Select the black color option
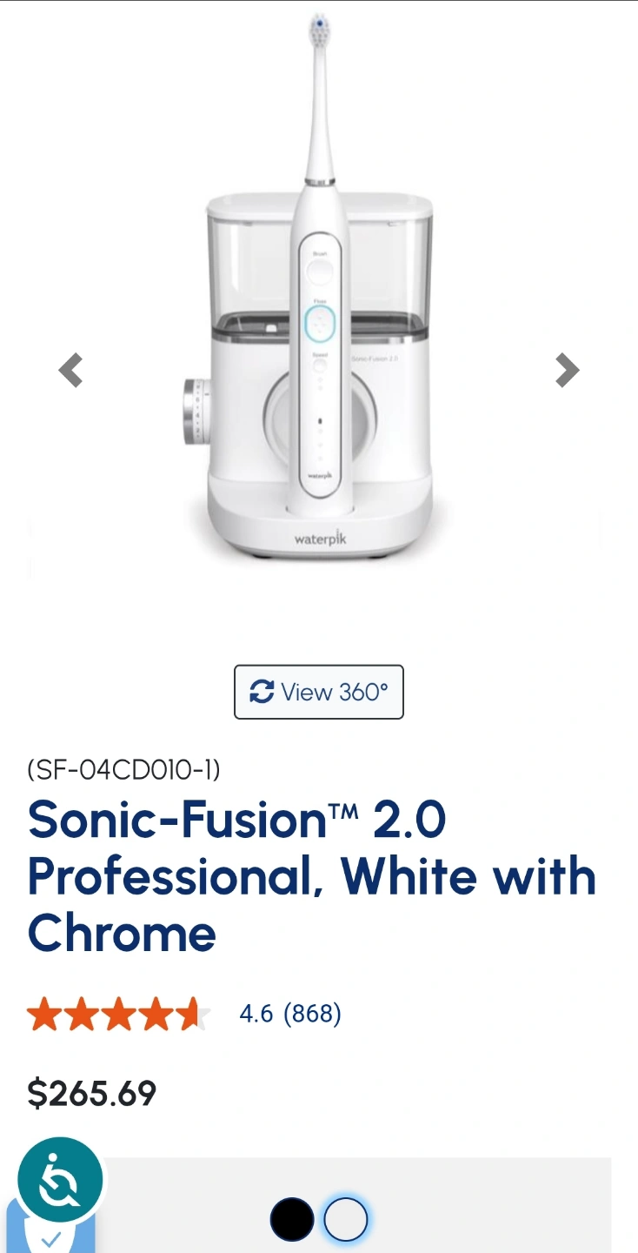Image resolution: width=638 pixels, height=1253 pixels. (x=292, y=1220)
